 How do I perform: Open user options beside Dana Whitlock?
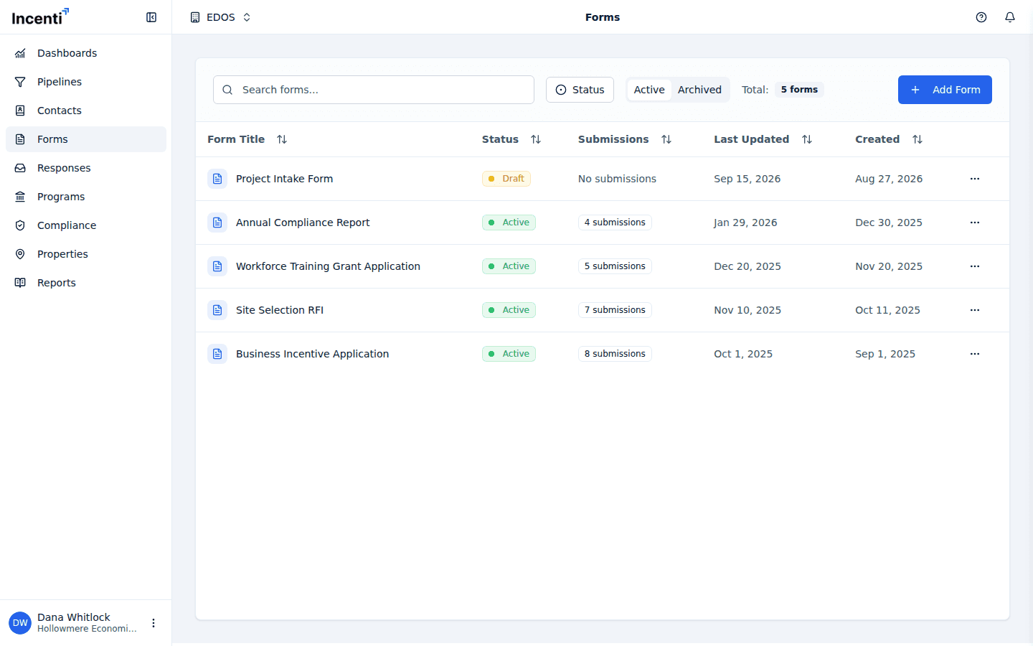154,623
